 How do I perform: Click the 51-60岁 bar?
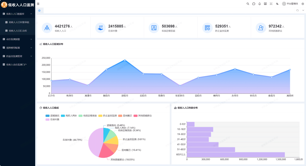click(211, 150)
